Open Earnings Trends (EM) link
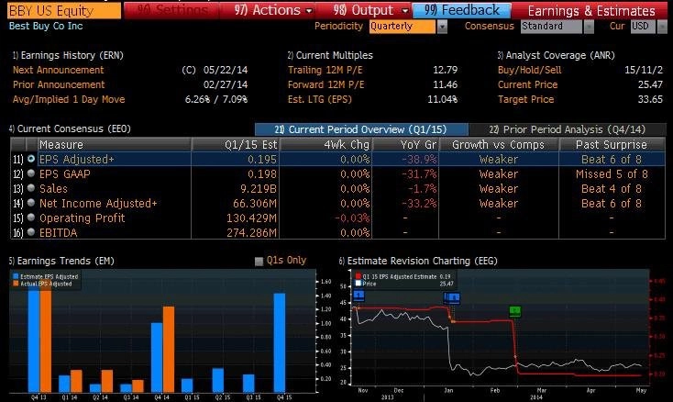Viewport: 673px width, 402px height. pyautogui.click(x=61, y=262)
